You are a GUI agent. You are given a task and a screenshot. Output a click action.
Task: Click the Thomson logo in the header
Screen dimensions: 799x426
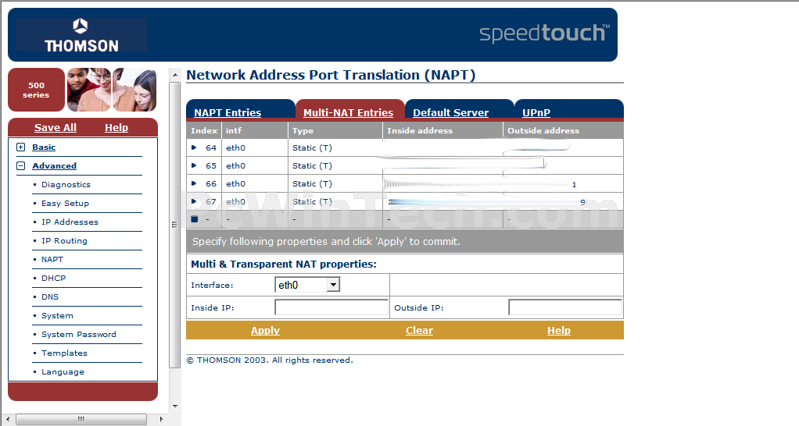coord(81,35)
